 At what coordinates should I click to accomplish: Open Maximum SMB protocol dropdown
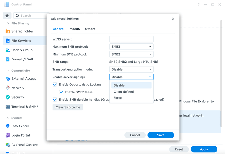click(131, 47)
